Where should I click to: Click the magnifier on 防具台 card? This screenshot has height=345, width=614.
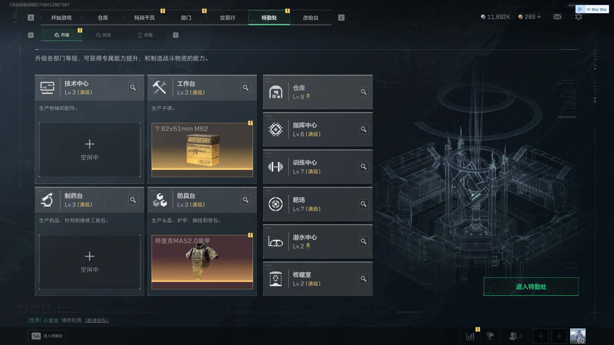(x=246, y=200)
